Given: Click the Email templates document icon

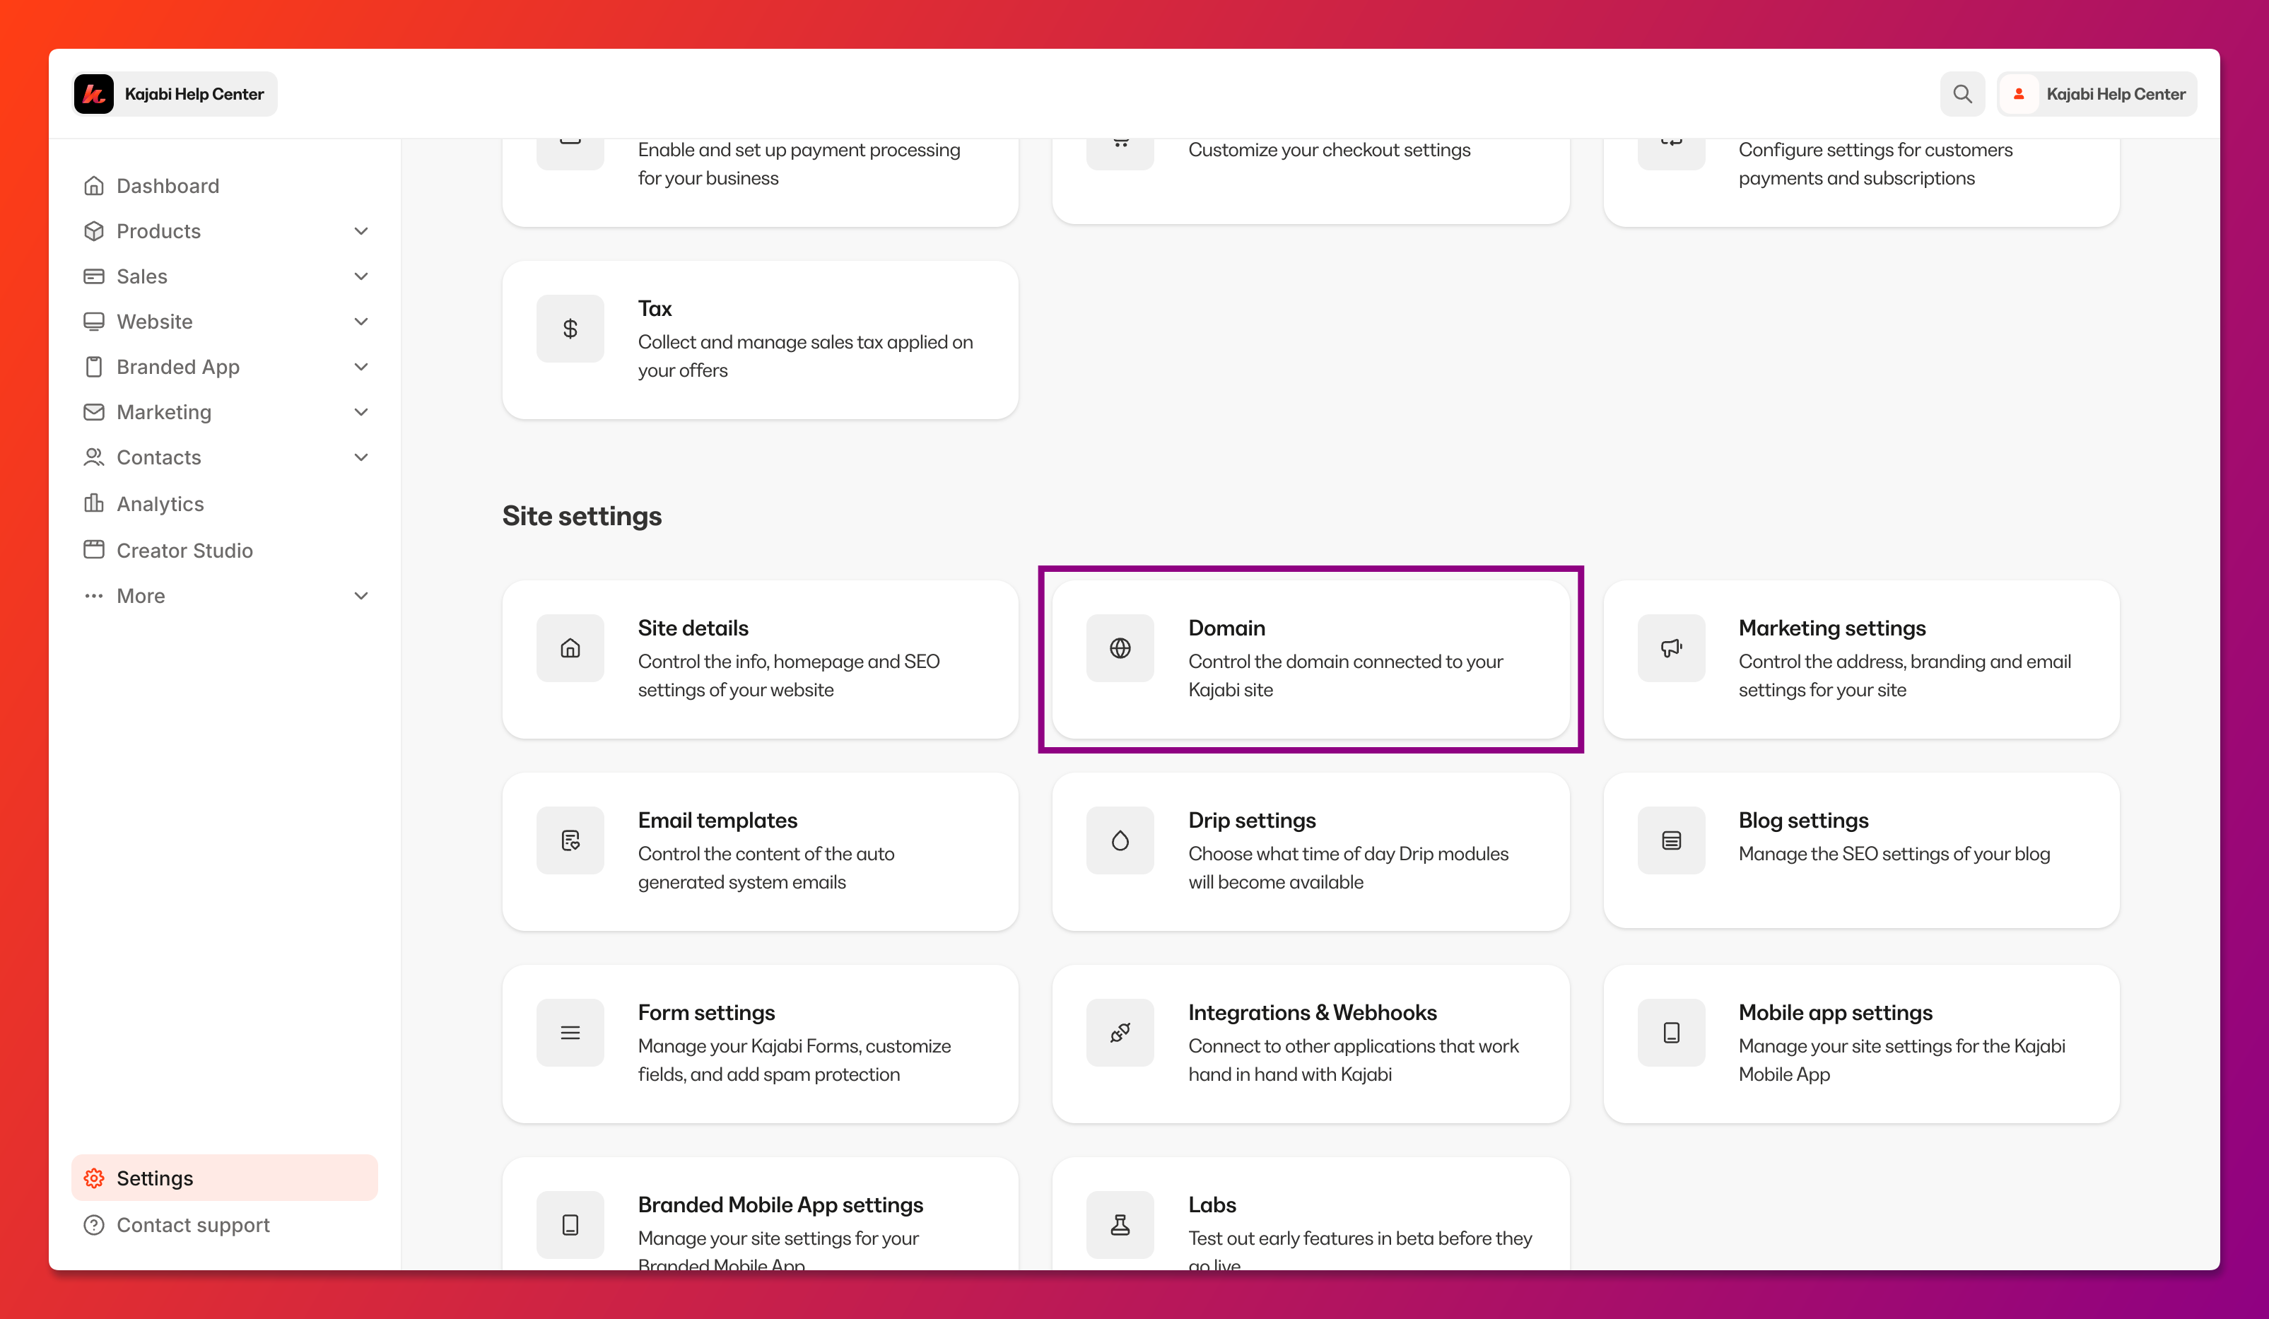Looking at the screenshot, I should pos(570,840).
